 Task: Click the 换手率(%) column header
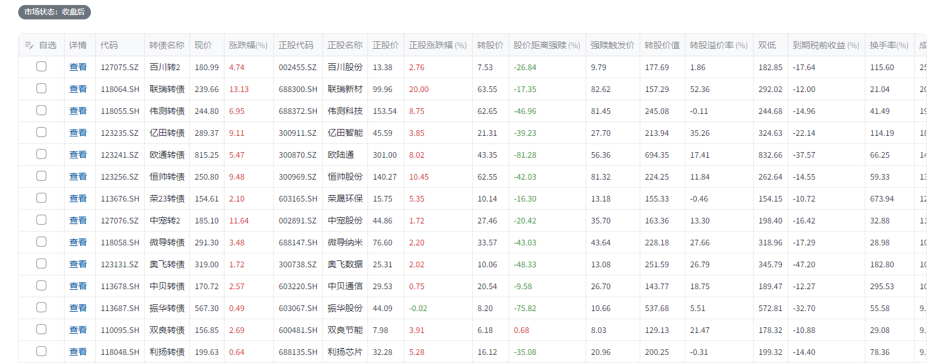tap(889, 45)
